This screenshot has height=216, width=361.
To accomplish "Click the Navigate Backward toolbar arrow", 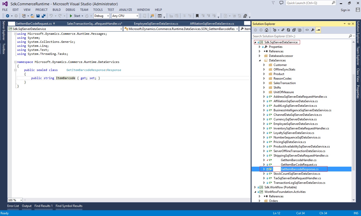I will click(8, 16).
